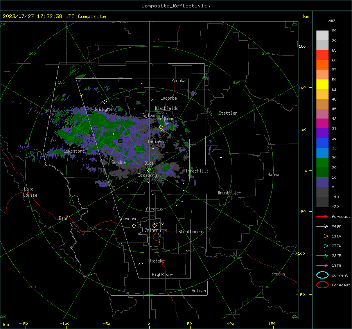Select the Didsbury city label
Viewport: 352px width, 329px height.
[x=147, y=175]
